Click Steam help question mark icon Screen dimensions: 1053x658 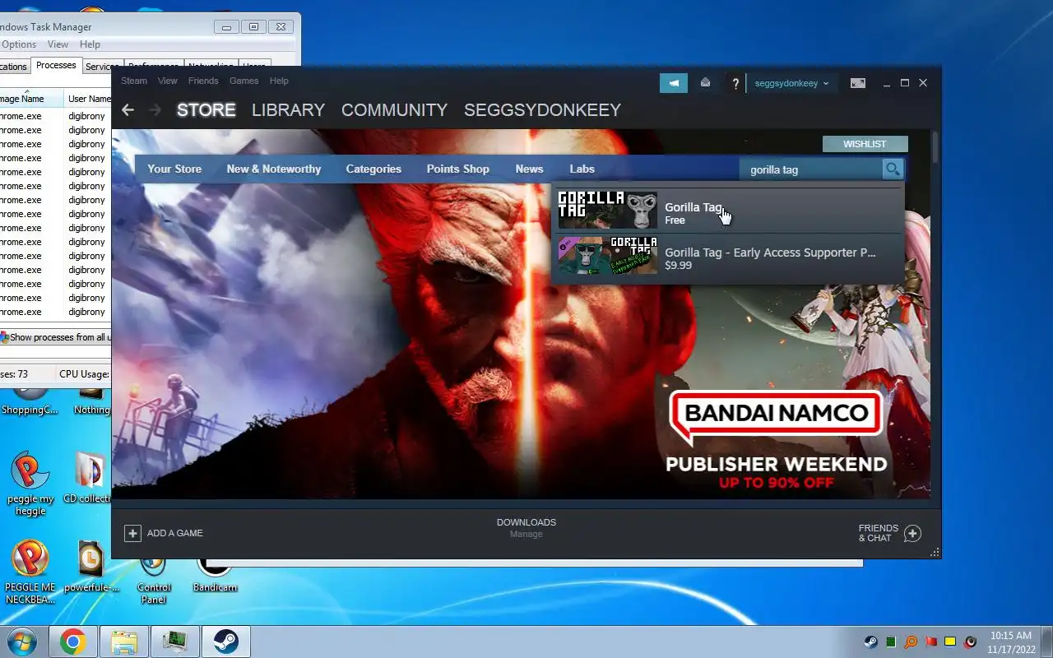coord(735,83)
